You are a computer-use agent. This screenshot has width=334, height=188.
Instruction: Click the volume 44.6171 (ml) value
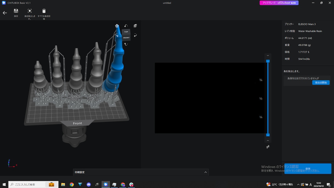click(x=305, y=38)
